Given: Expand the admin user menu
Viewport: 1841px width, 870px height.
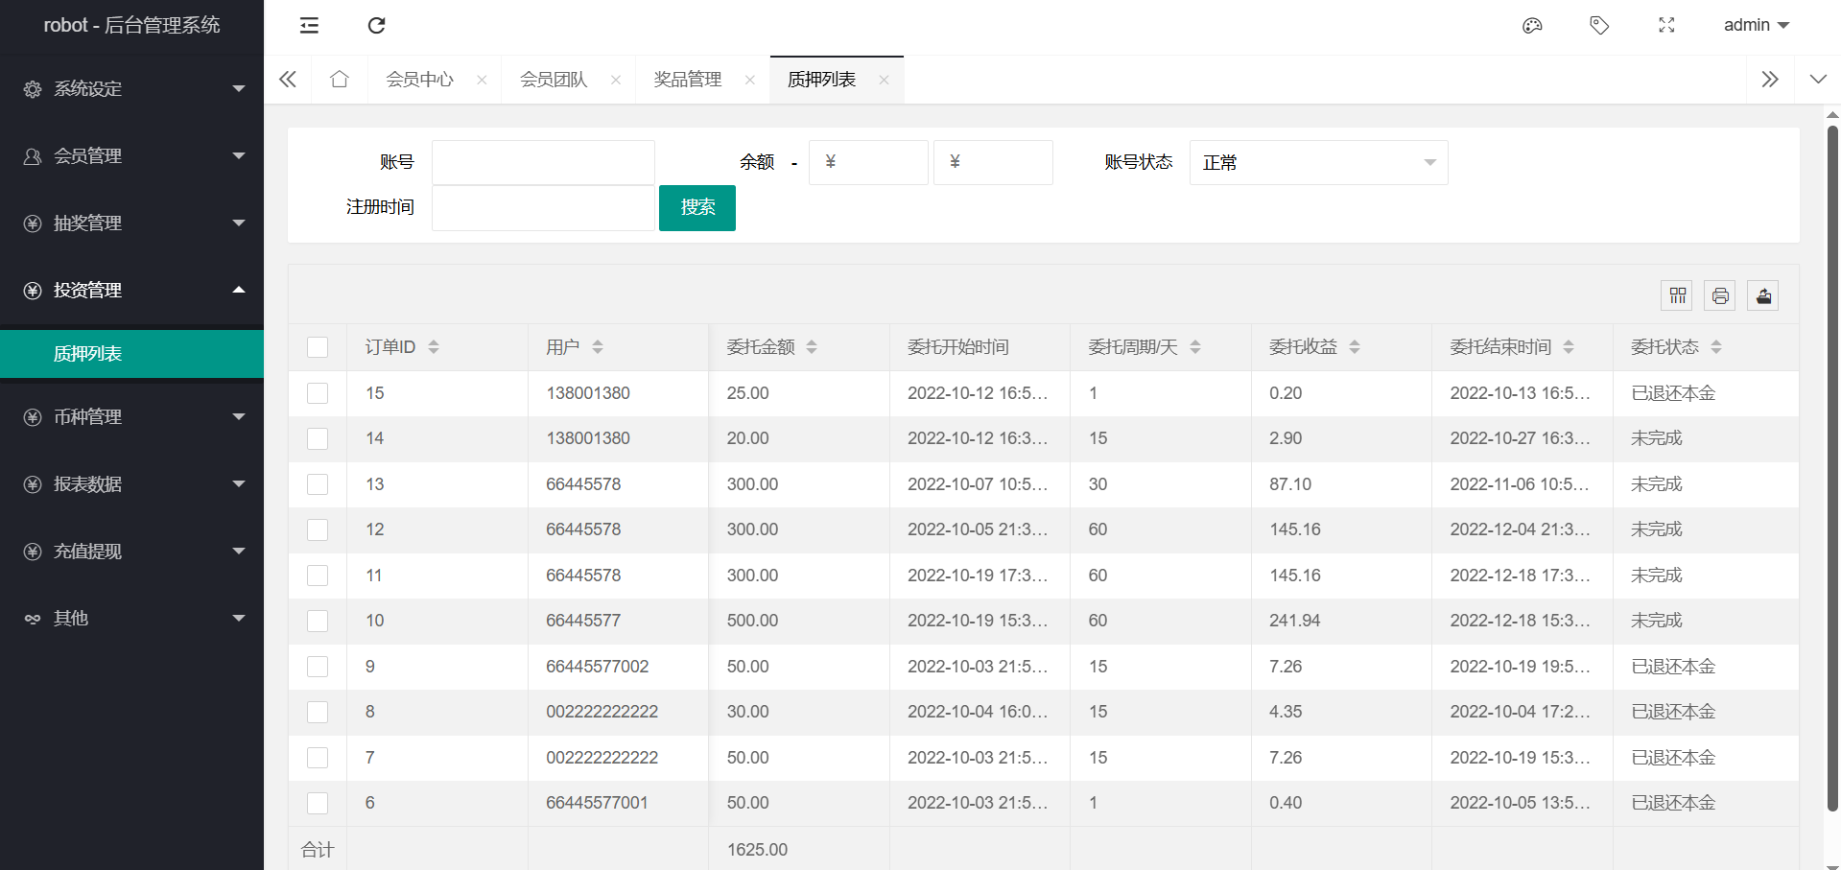Looking at the screenshot, I should pos(1756,26).
